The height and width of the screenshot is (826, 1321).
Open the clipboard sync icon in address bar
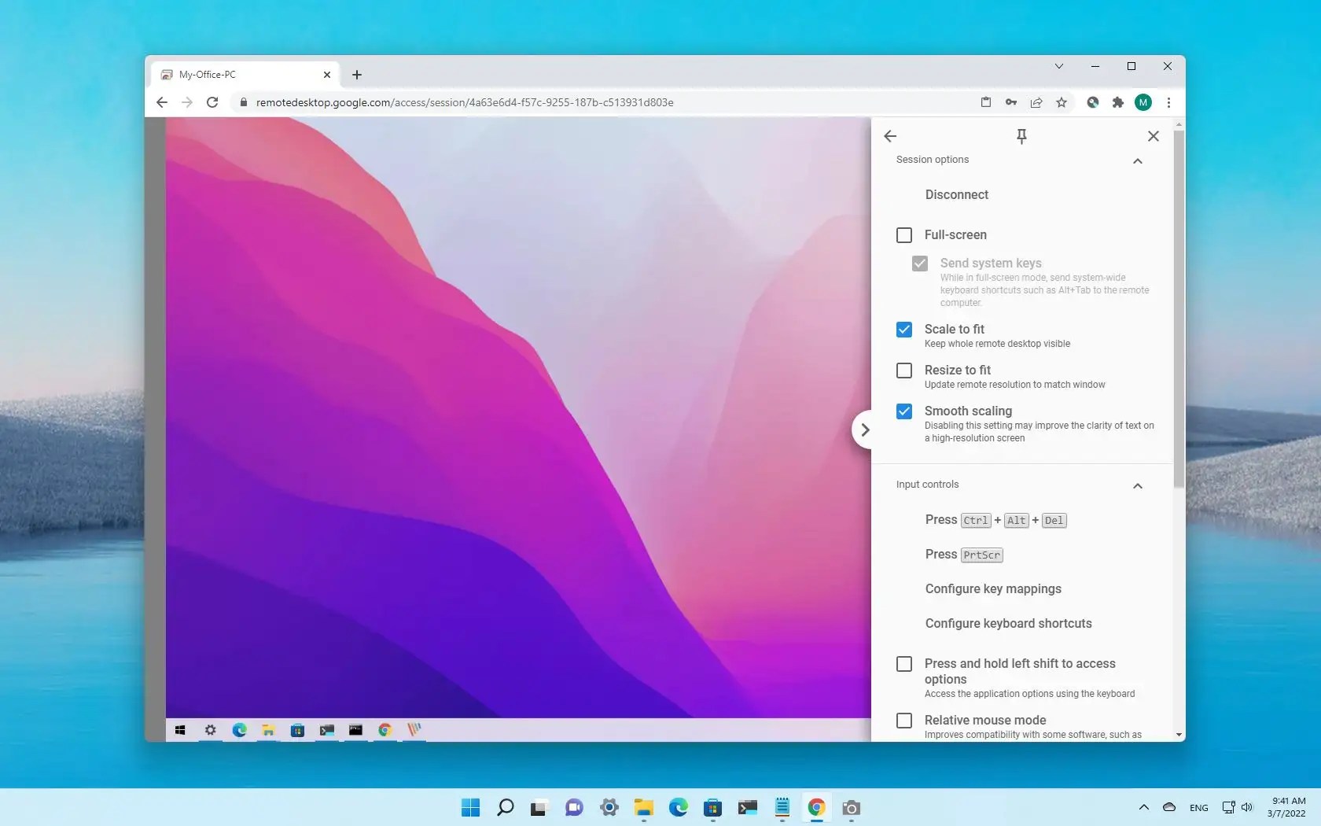click(x=985, y=102)
